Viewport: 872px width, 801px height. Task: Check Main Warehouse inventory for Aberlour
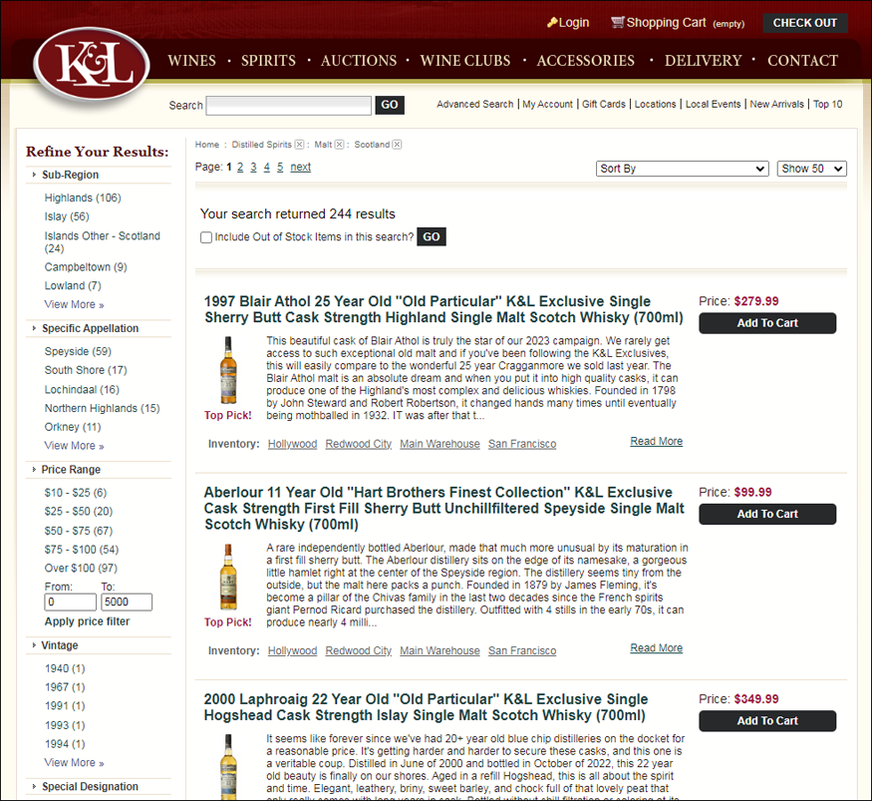pos(439,651)
